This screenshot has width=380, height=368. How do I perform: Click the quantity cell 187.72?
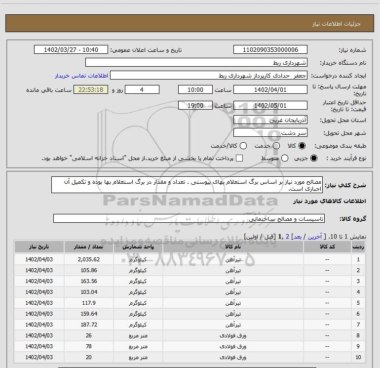tap(89, 325)
